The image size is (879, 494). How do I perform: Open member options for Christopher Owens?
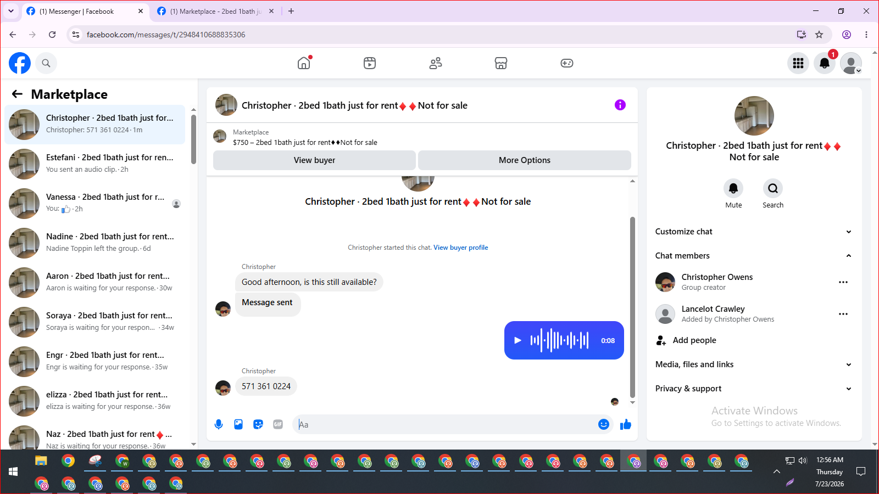point(843,282)
